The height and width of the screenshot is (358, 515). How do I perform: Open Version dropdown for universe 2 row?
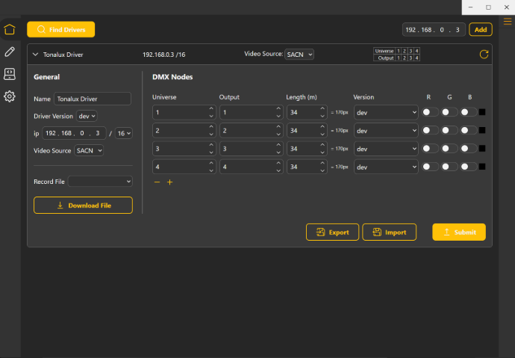point(386,131)
